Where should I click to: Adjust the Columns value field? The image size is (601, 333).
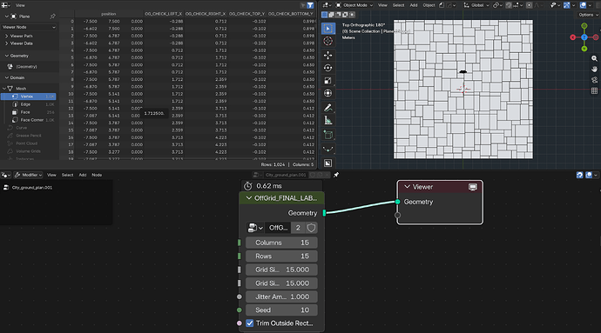tap(281, 243)
